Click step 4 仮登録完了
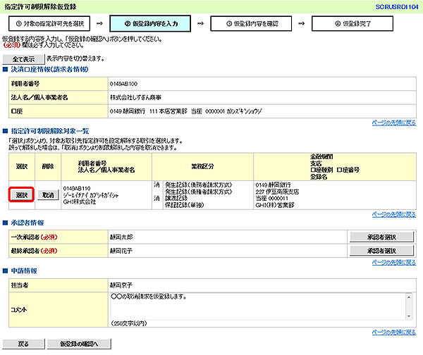Image resolution: width=423 pixels, height=355 pixels. click(x=352, y=24)
